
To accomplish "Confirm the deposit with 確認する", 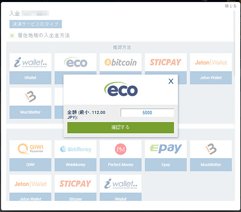I will [120, 127].
